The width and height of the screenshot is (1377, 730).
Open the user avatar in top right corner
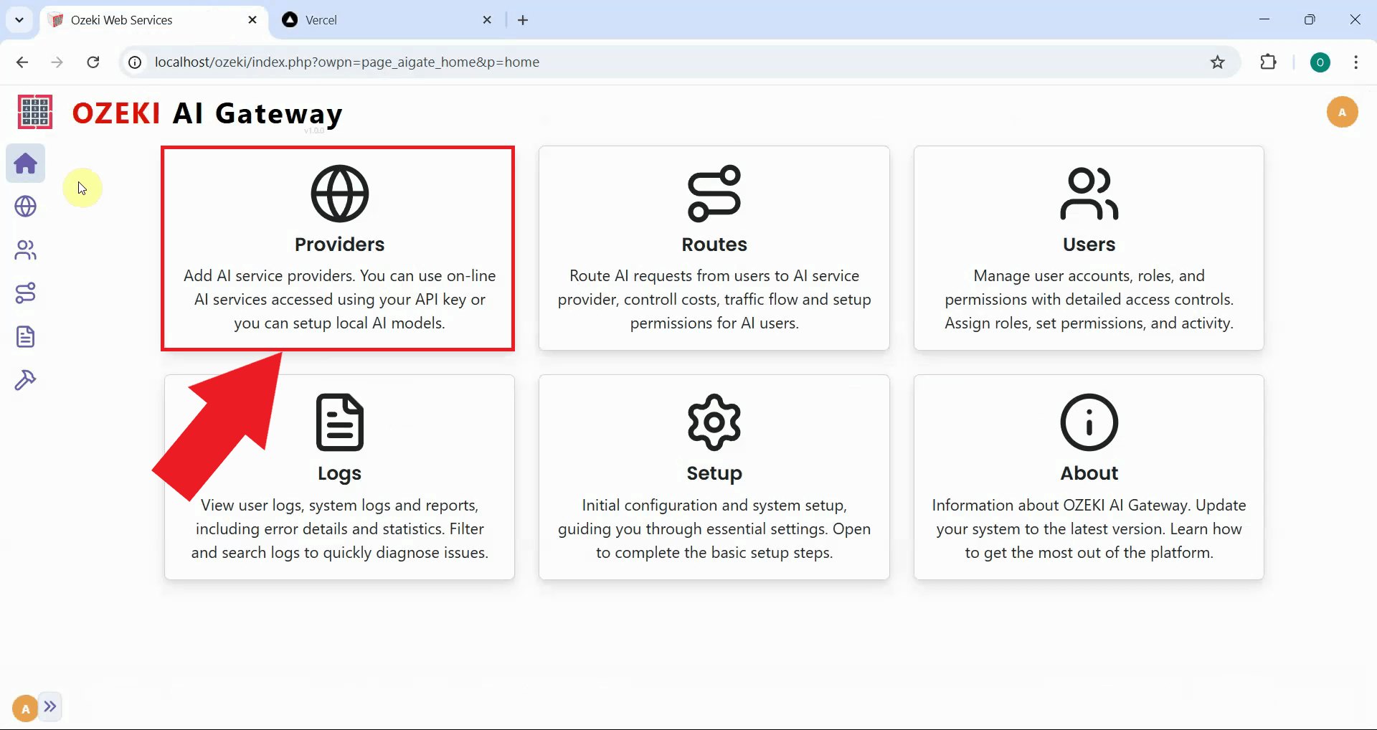point(1342,112)
